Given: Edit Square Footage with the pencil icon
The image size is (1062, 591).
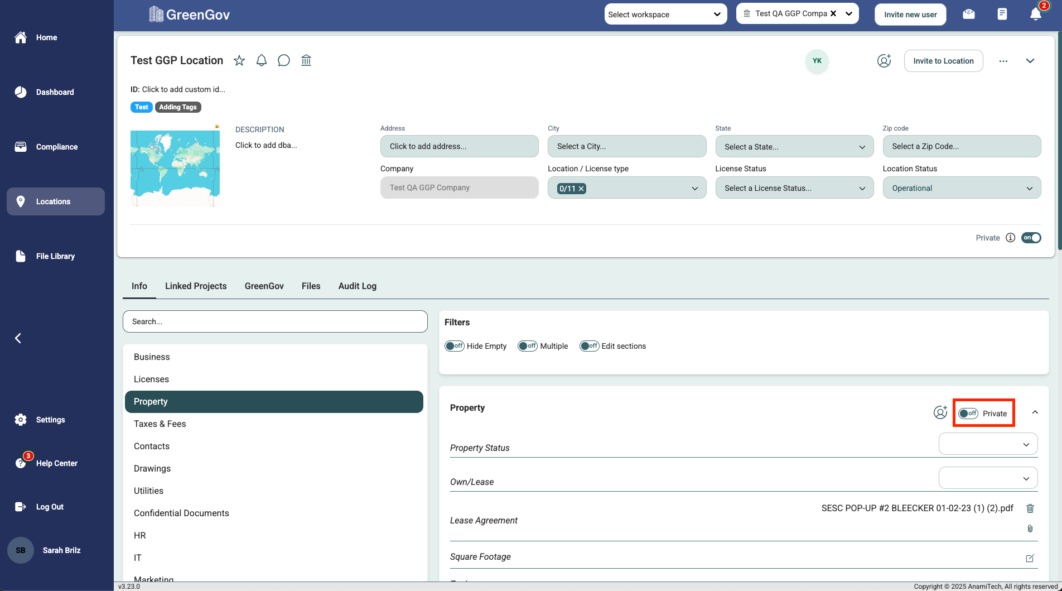Looking at the screenshot, I should [x=1030, y=558].
